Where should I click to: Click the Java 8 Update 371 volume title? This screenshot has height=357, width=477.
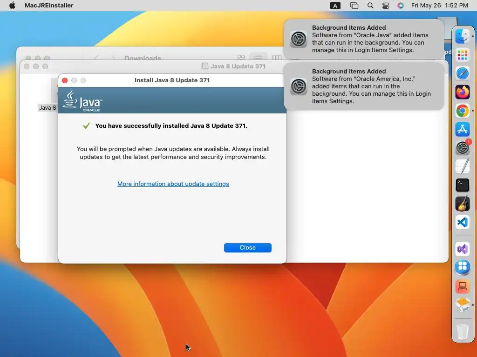click(238, 66)
